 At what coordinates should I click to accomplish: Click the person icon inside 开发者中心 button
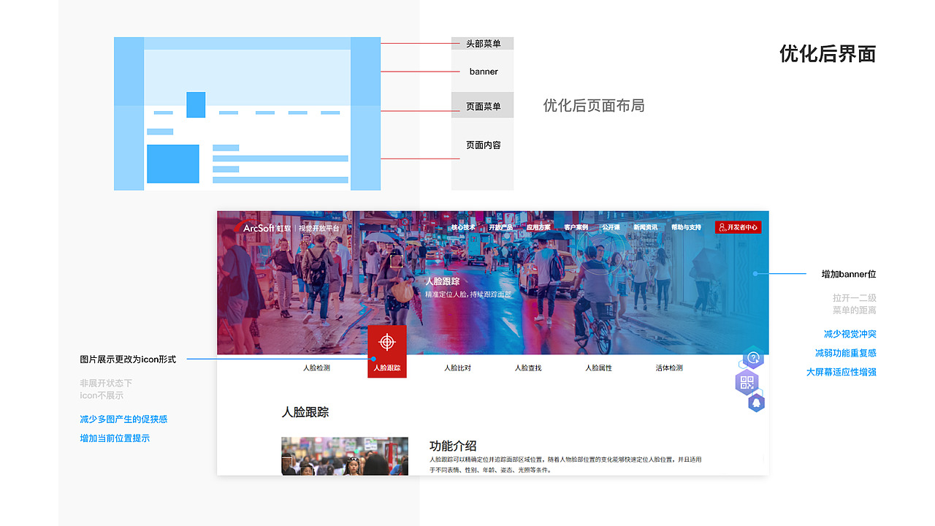722,226
